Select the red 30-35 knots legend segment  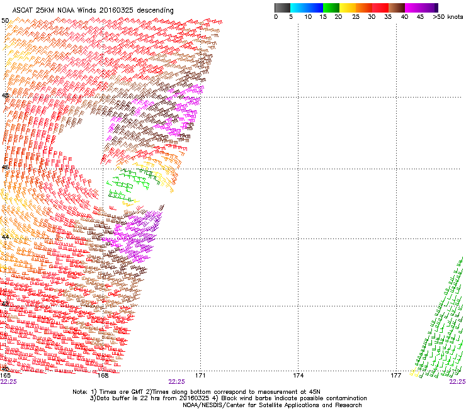point(380,8)
